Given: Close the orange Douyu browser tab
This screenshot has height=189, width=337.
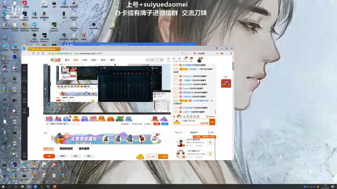Looking at the screenshot, I should [x=58, y=49].
